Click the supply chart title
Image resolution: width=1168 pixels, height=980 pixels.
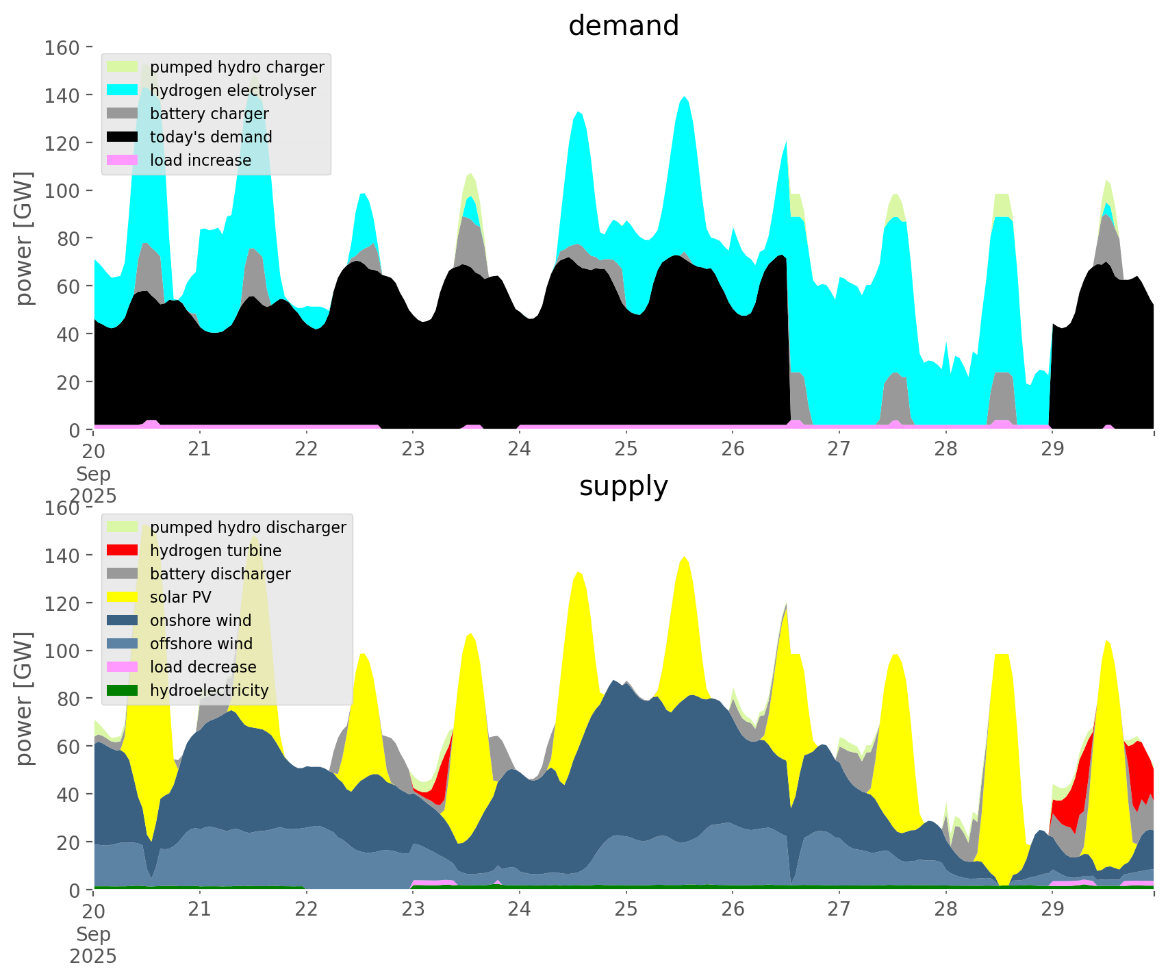(623, 486)
